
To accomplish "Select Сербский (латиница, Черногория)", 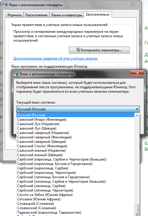I will coord(75,190).
